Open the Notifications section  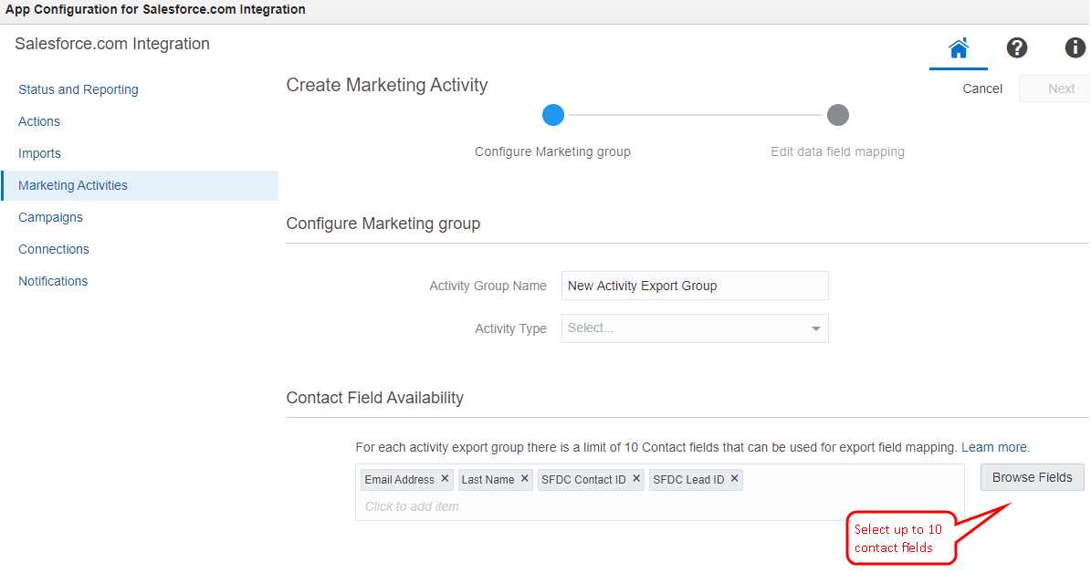(x=53, y=282)
